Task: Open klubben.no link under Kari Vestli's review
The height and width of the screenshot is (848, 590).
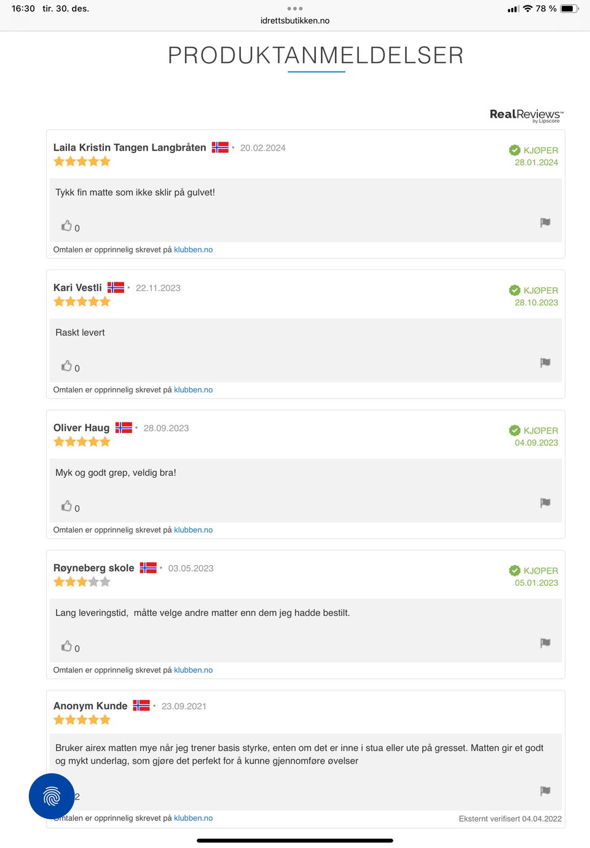Action: pos(193,390)
